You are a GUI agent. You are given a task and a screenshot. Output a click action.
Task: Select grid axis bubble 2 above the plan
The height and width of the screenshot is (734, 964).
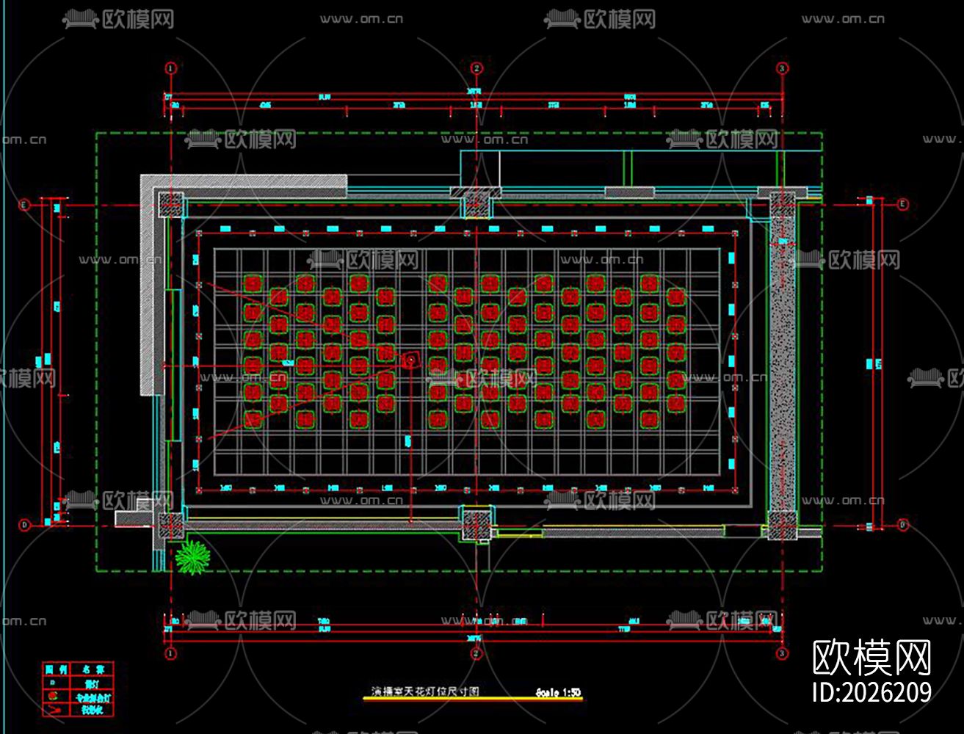(477, 68)
